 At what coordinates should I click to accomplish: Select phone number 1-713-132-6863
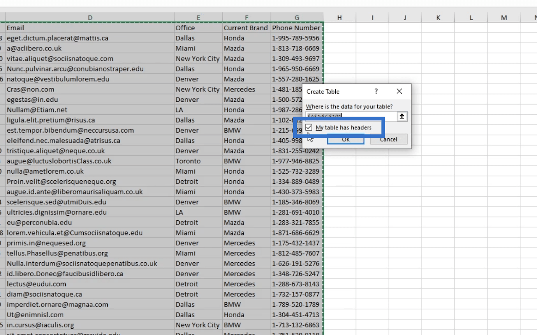(x=297, y=325)
